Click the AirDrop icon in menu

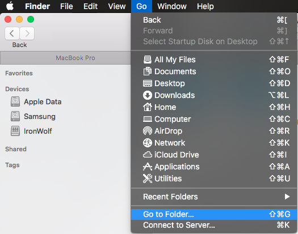(x=147, y=131)
